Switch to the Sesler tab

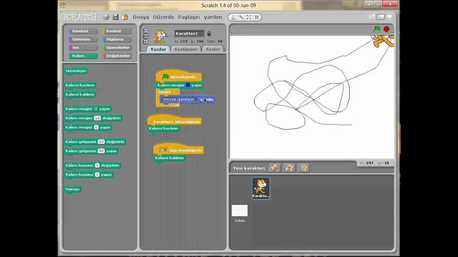tap(213, 49)
